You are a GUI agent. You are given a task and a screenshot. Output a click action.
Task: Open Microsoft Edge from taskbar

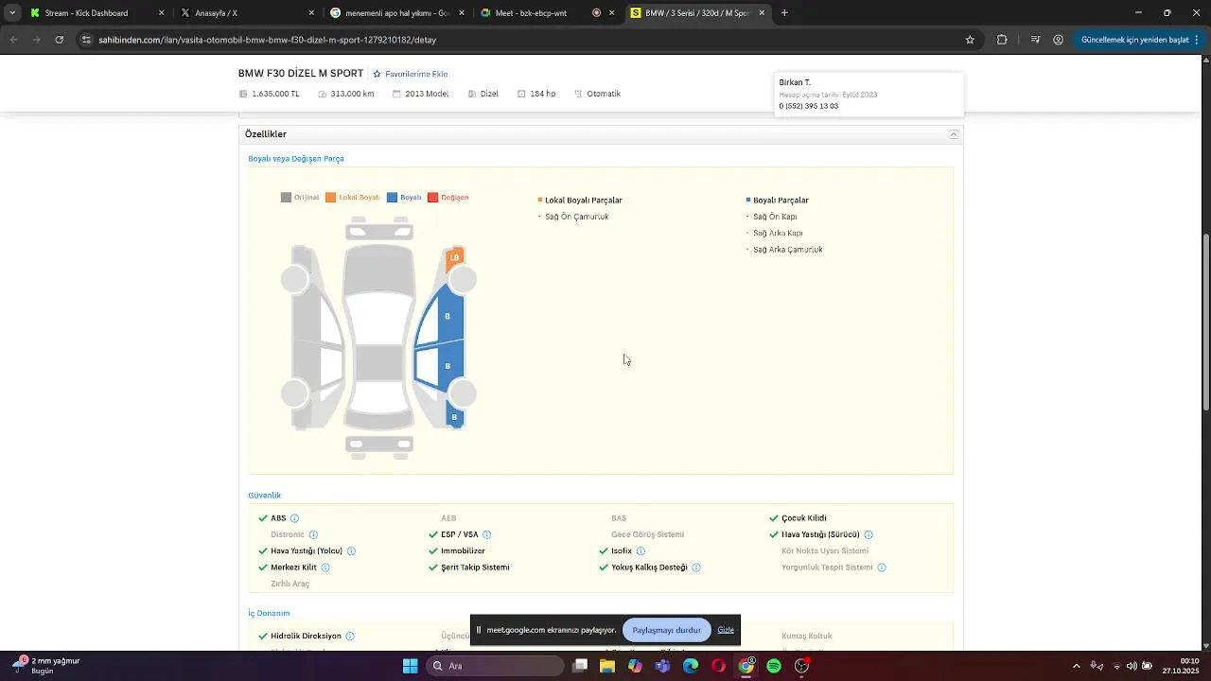click(x=691, y=666)
